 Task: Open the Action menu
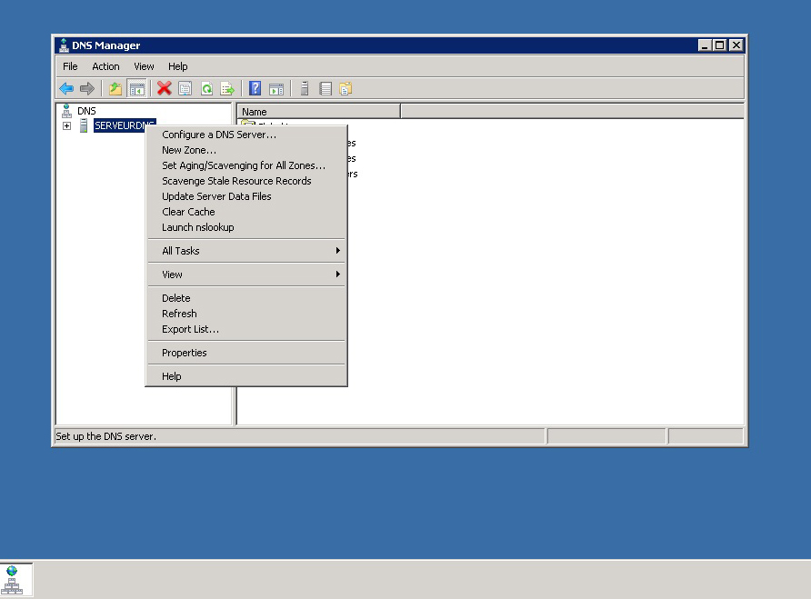click(x=105, y=65)
